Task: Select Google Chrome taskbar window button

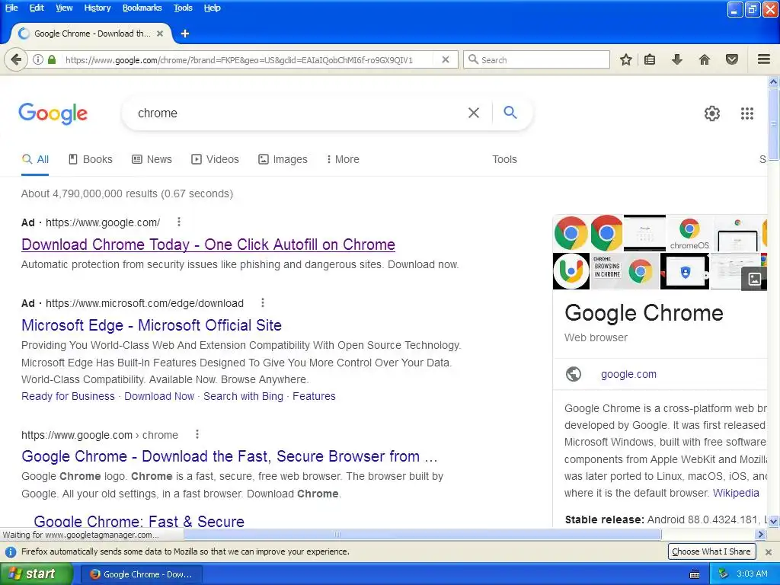Action: coord(142,574)
